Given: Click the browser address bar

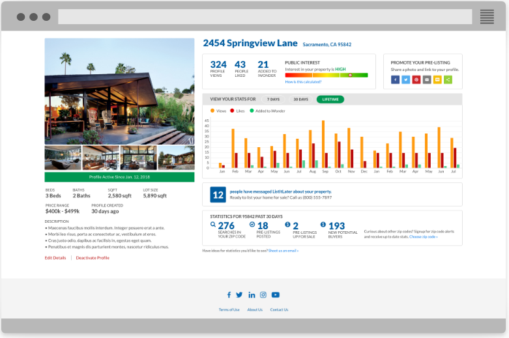Looking at the screenshot, I should point(265,17).
